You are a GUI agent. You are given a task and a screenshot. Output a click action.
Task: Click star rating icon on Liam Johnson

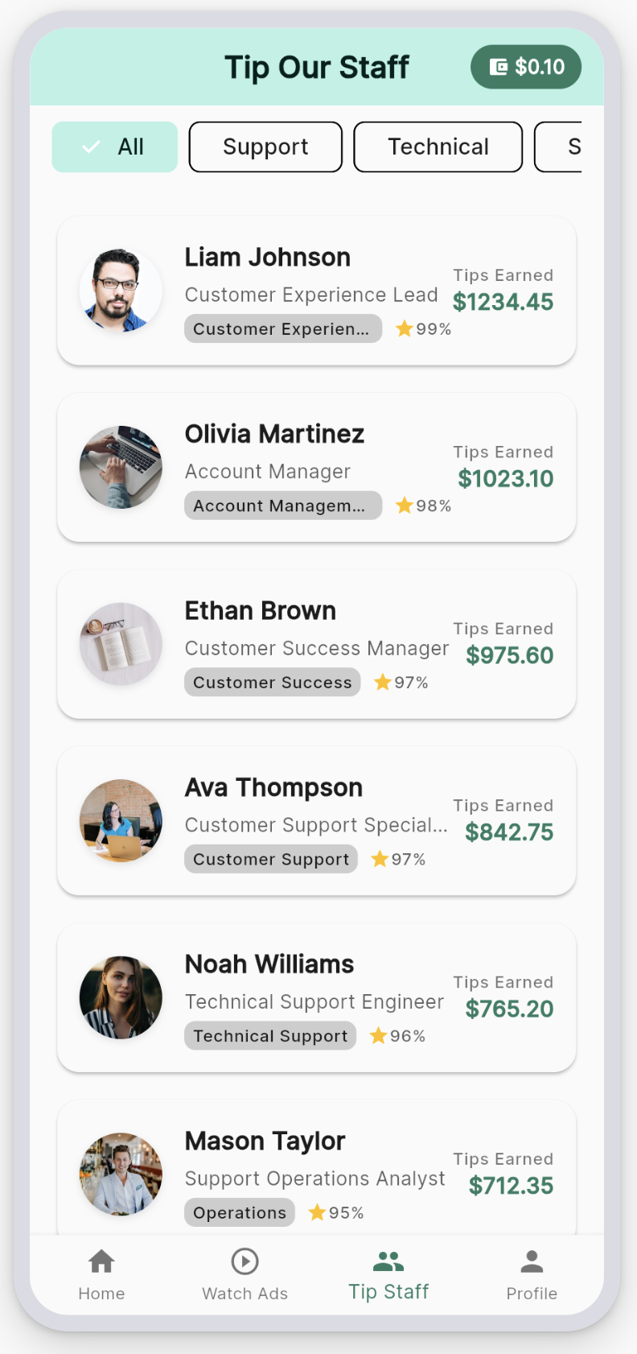point(405,328)
